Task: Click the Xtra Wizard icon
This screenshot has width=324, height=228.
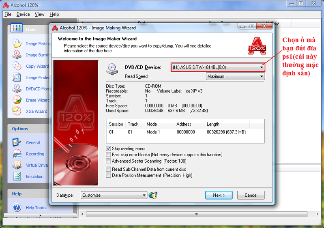Action: point(17,111)
